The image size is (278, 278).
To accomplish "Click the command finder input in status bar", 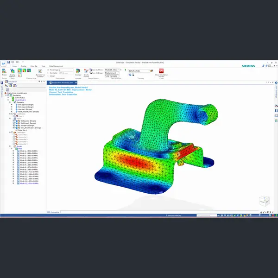I will [x=207, y=215].
